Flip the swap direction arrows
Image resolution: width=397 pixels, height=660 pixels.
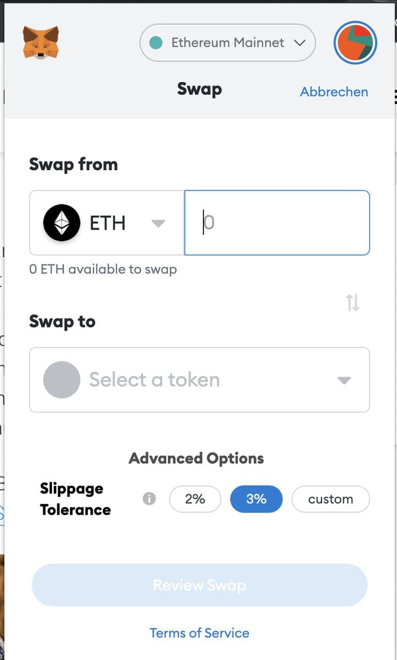pos(353,303)
